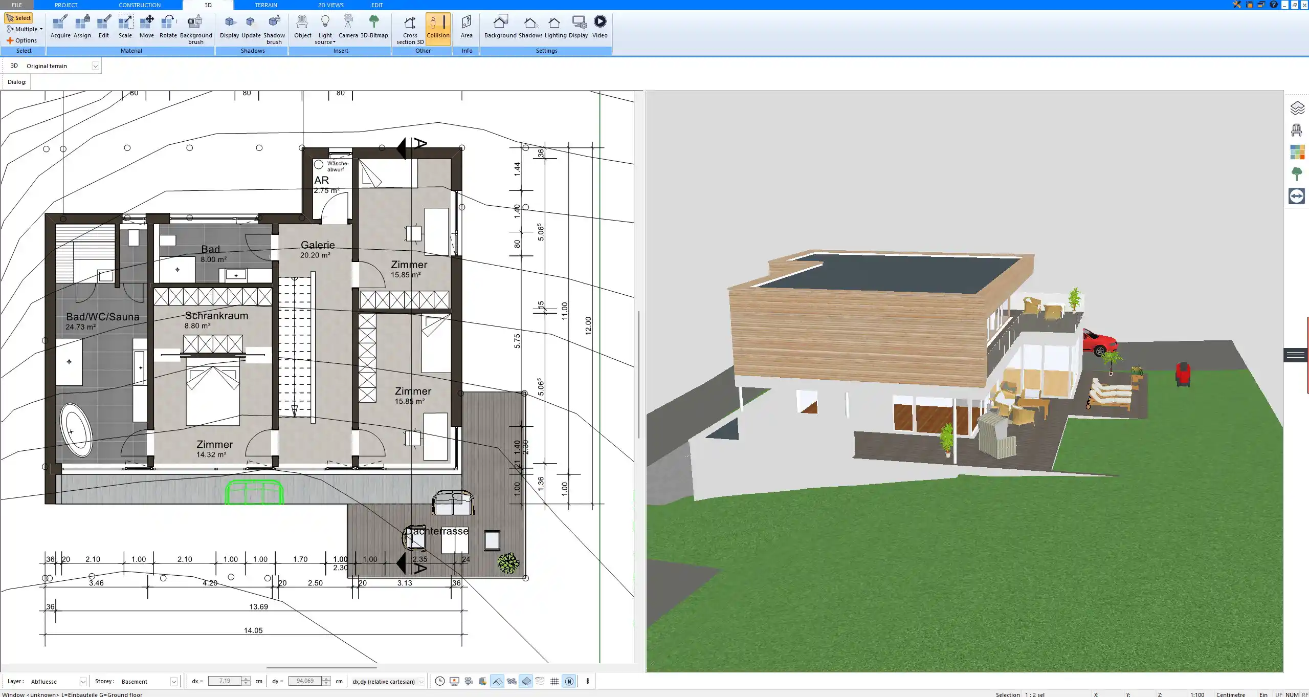Toggle the north arrow N button

coord(569,681)
